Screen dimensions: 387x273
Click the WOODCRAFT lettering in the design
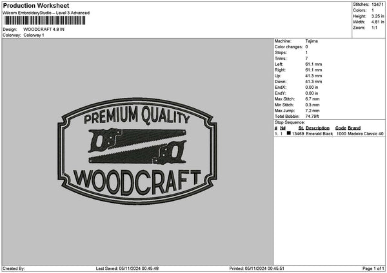[137, 182]
